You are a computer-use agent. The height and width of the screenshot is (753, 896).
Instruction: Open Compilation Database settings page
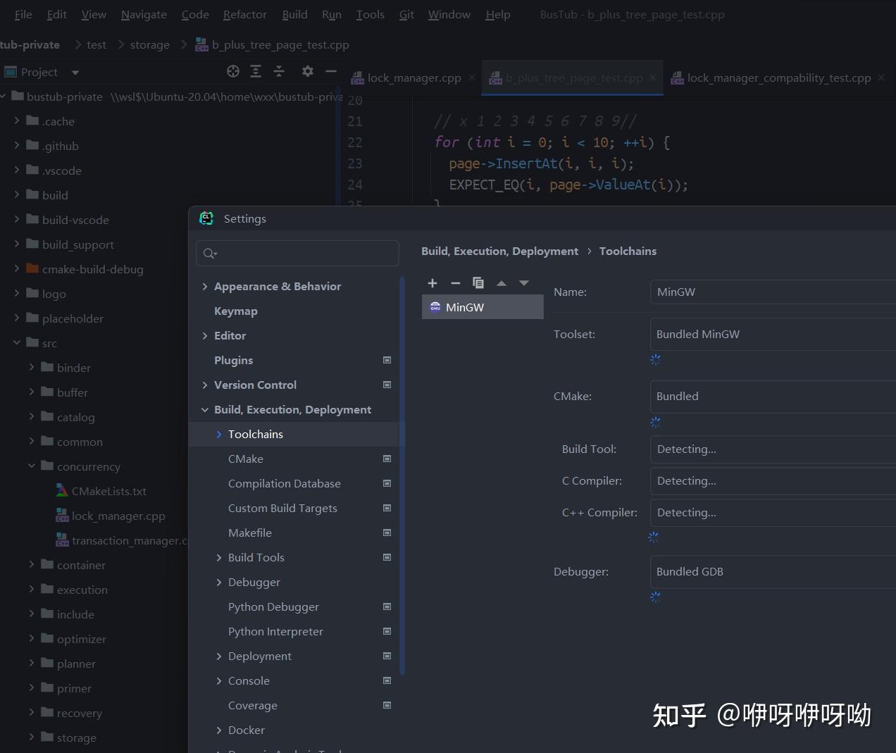(285, 483)
